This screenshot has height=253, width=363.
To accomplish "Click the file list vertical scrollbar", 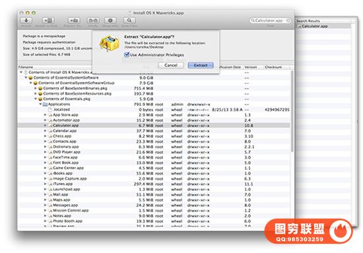I will coord(292,111).
